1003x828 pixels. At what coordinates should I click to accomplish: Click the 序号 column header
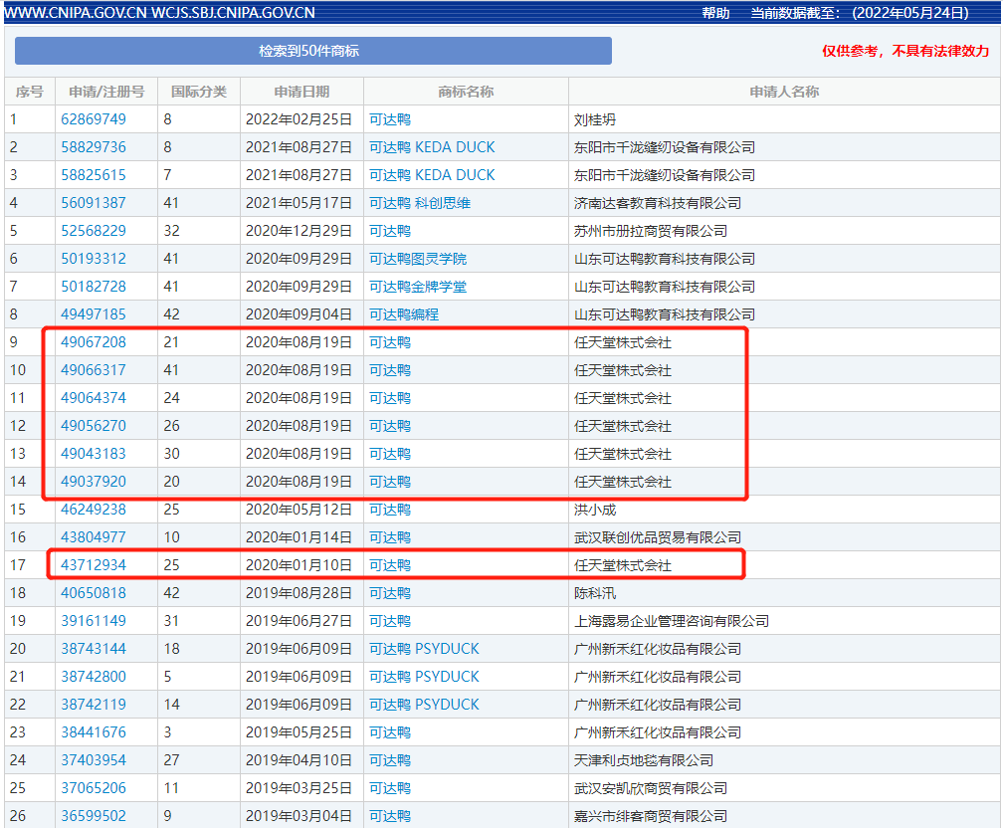[x=30, y=92]
